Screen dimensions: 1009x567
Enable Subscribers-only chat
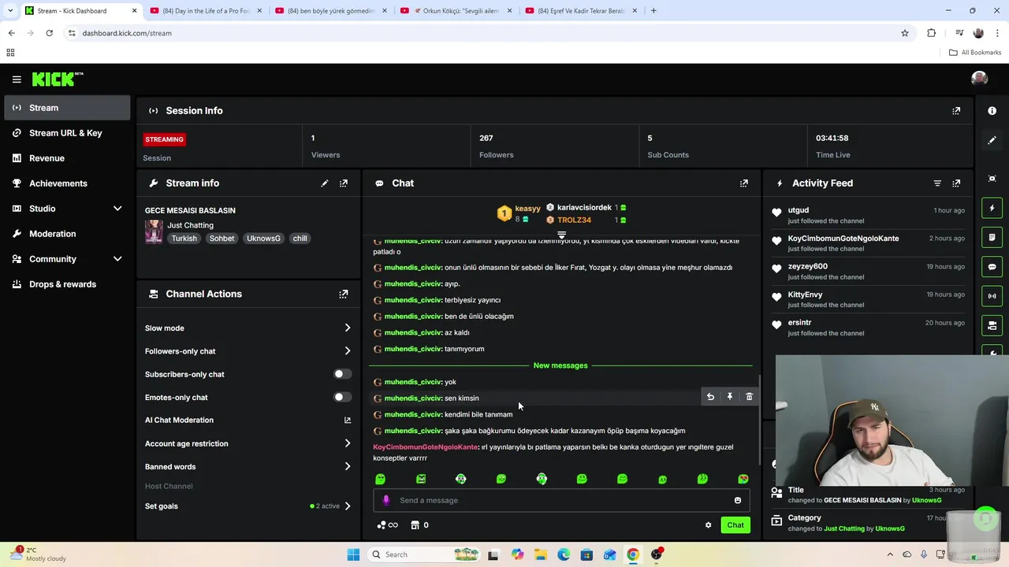[342, 374]
